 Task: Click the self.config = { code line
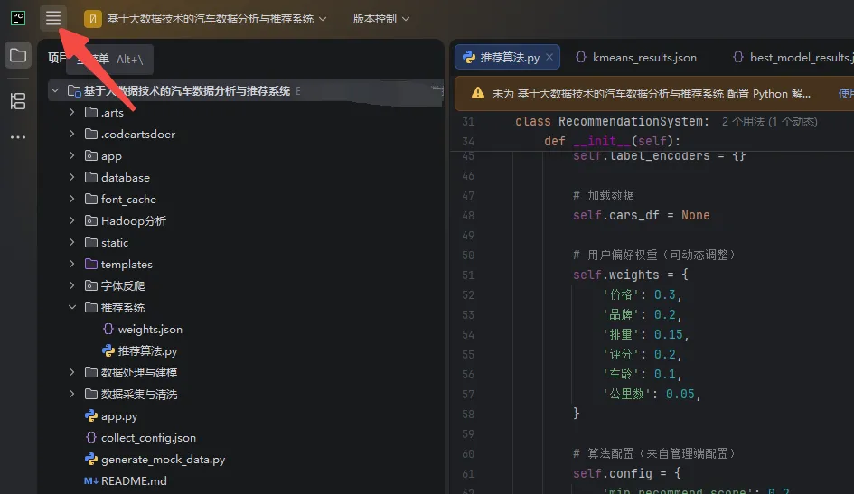click(x=627, y=473)
